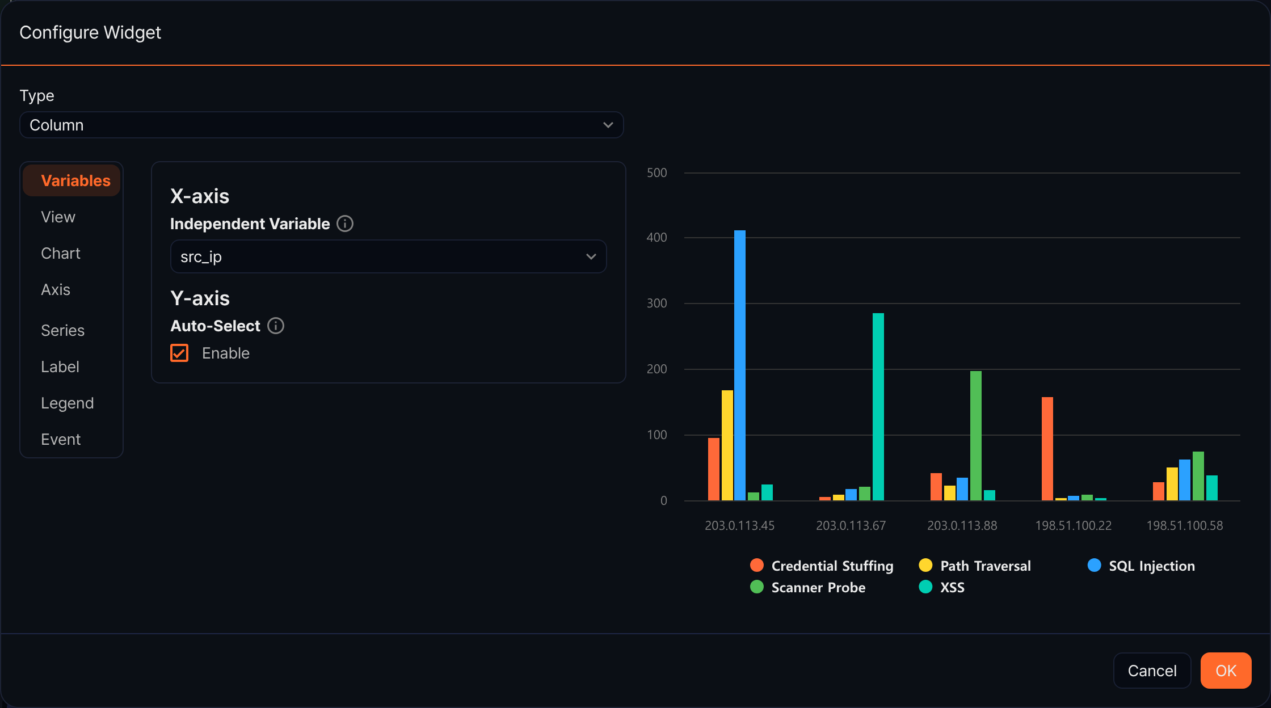Toggle the Enable auto-select checkbox
1271x708 pixels.
point(179,353)
